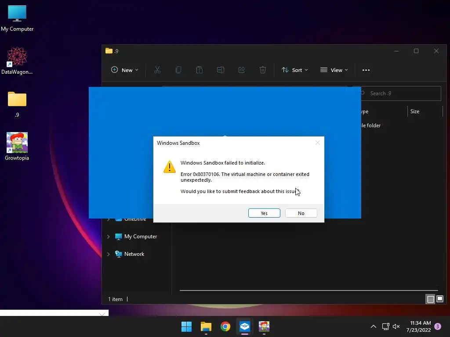
Task: Expand the Network tree node
Action: 109,254
